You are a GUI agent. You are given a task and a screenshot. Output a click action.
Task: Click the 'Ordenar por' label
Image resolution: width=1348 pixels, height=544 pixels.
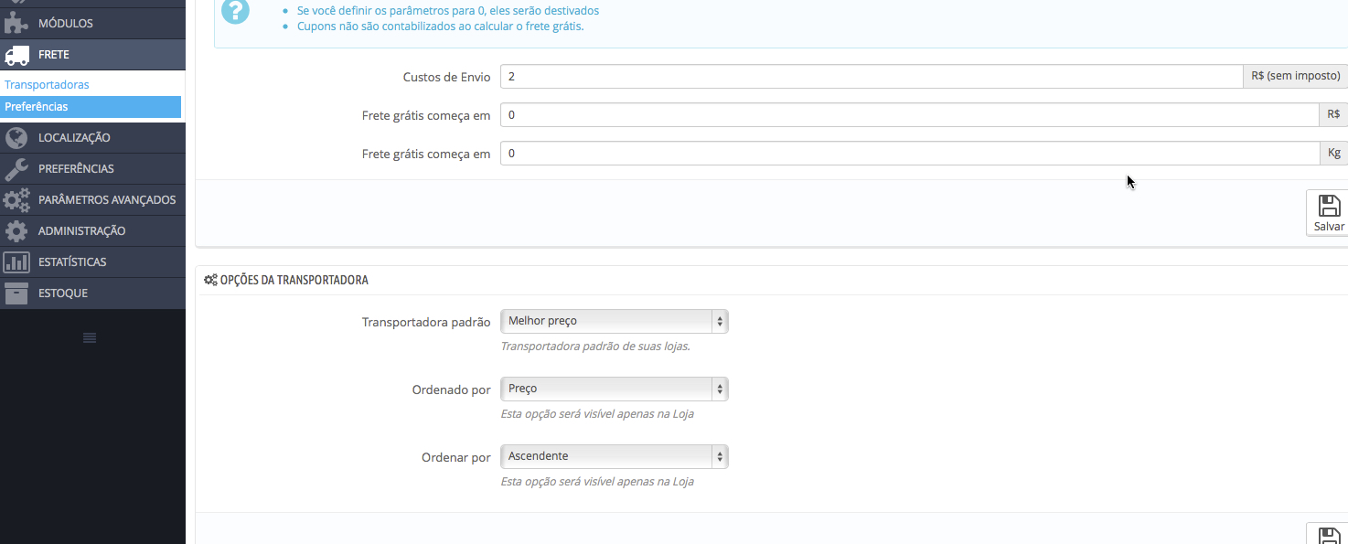pos(455,457)
